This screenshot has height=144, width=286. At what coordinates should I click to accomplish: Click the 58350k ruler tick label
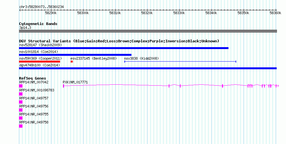243,13
